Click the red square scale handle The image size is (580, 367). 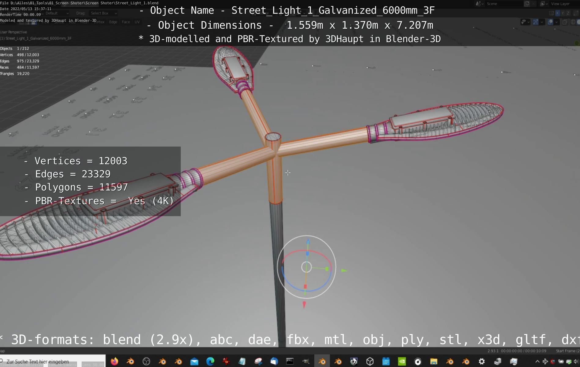(x=305, y=287)
